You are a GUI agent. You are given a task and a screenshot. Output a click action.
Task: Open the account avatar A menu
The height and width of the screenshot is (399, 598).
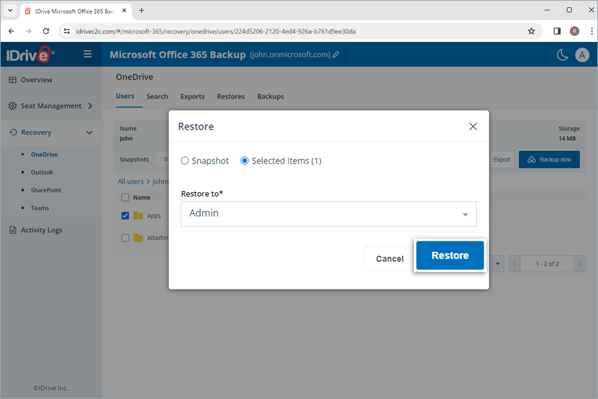click(582, 55)
